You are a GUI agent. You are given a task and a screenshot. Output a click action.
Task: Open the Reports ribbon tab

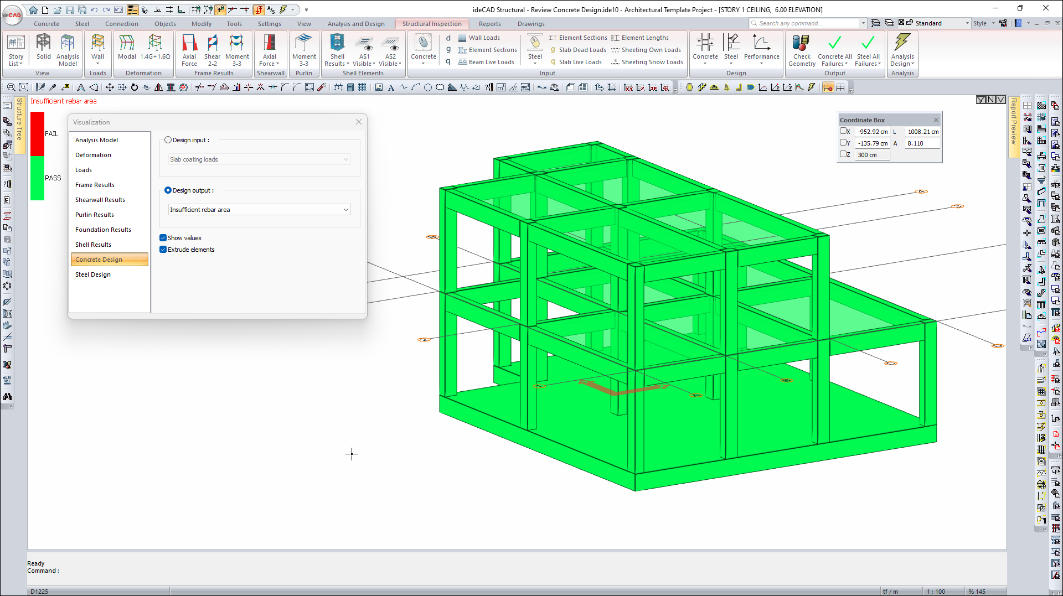[x=489, y=24]
